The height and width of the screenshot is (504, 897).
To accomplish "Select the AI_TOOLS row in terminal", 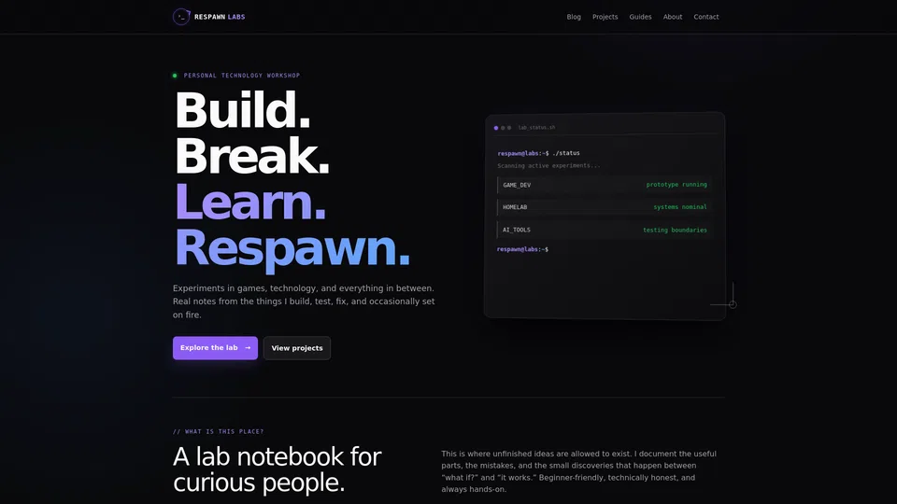I will 605,230.
